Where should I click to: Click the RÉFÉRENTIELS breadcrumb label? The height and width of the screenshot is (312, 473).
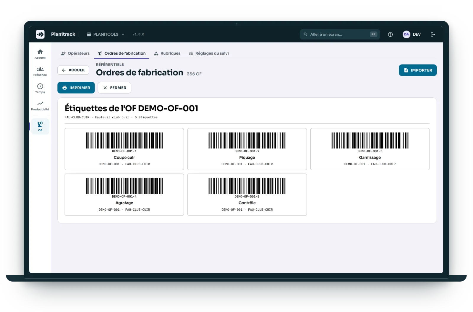pyautogui.click(x=110, y=65)
